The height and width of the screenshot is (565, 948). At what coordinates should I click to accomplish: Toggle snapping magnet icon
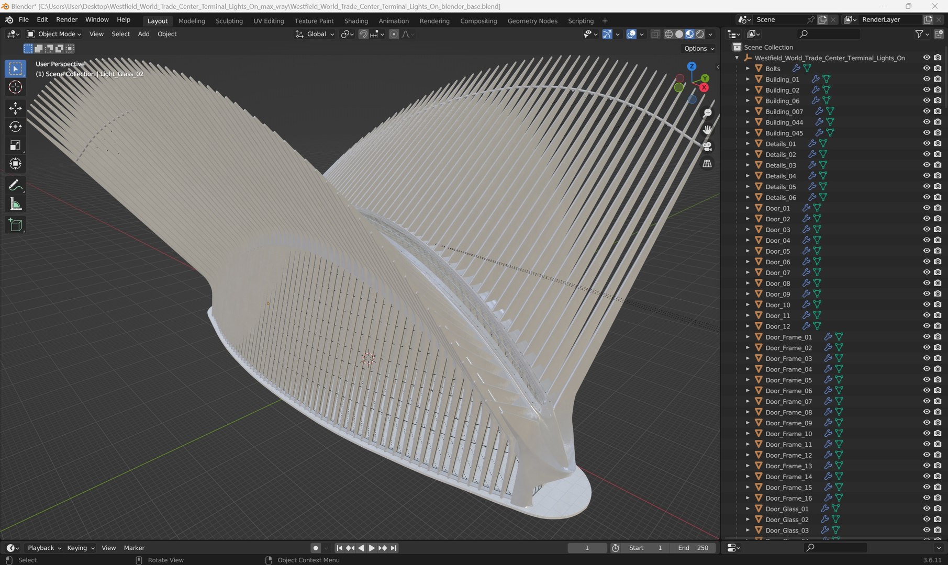click(363, 34)
